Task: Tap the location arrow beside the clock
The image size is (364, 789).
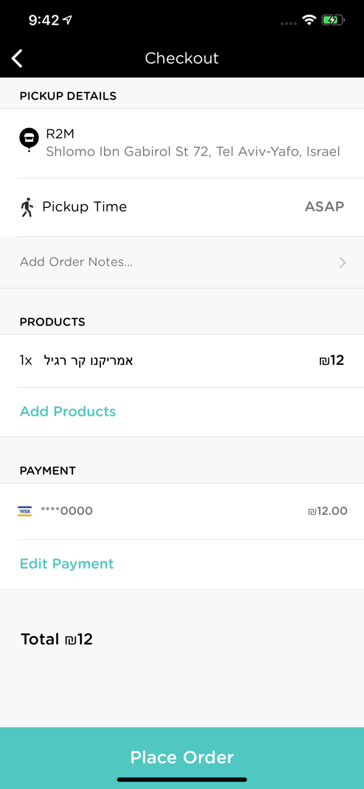Action: pos(68,20)
